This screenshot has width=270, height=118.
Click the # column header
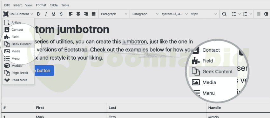pyautogui.click(x=5, y=108)
